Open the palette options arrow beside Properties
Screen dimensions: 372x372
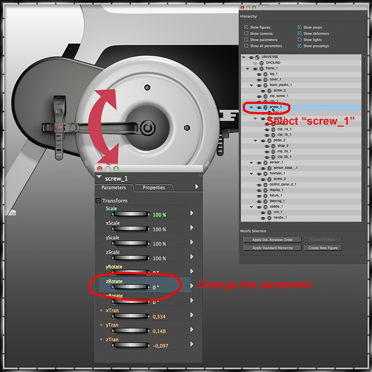coord(196,187)
